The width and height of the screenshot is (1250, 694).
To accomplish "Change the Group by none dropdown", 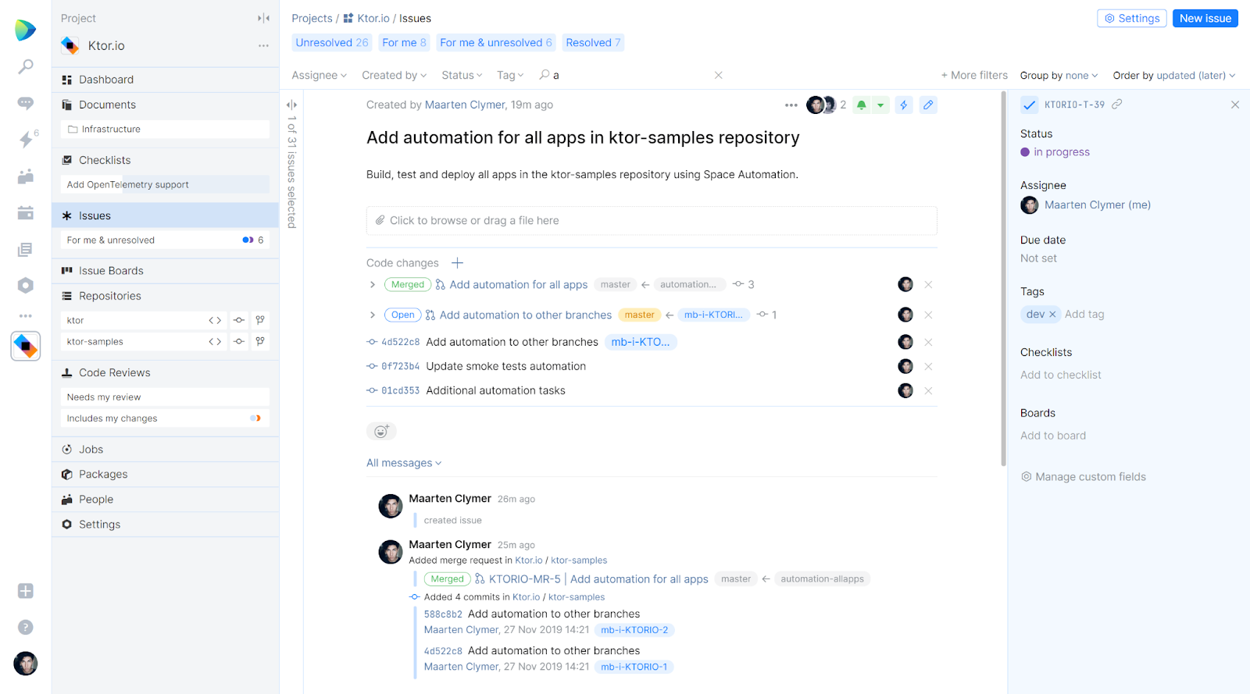I will [1059, 75].
